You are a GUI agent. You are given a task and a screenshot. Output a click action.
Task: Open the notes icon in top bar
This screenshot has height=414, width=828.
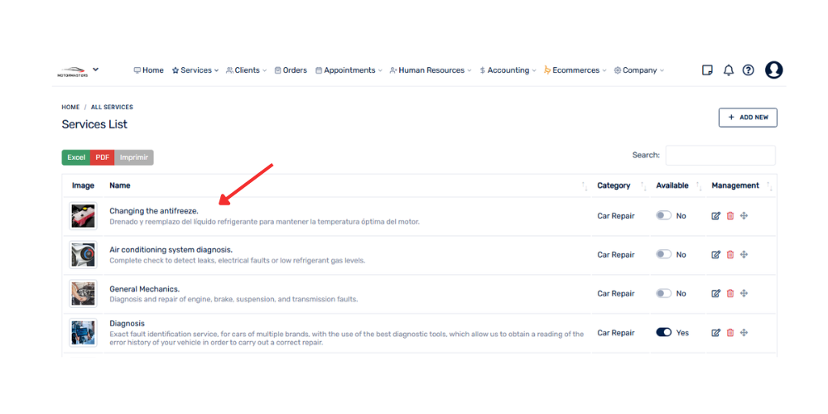pos(707,70)
